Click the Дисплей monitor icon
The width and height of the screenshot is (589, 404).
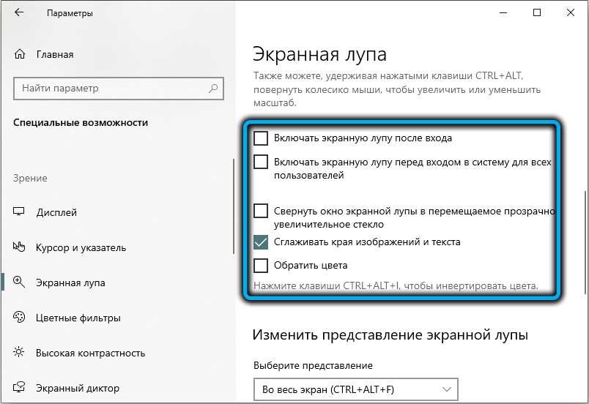20,212
